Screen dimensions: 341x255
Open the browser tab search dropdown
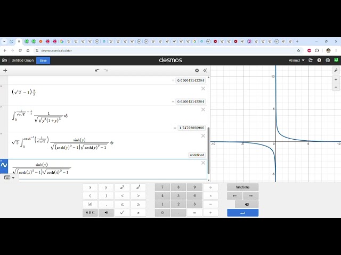(4, 41)
